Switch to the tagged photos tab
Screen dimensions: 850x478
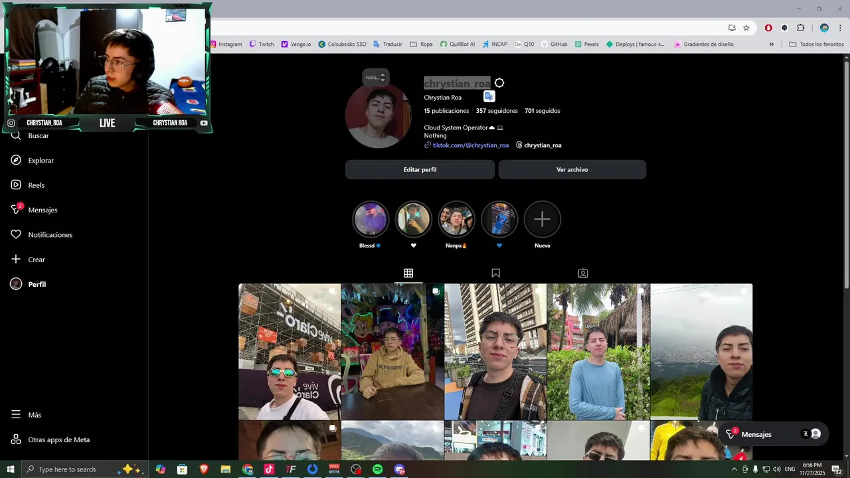(x=582, y=273)
